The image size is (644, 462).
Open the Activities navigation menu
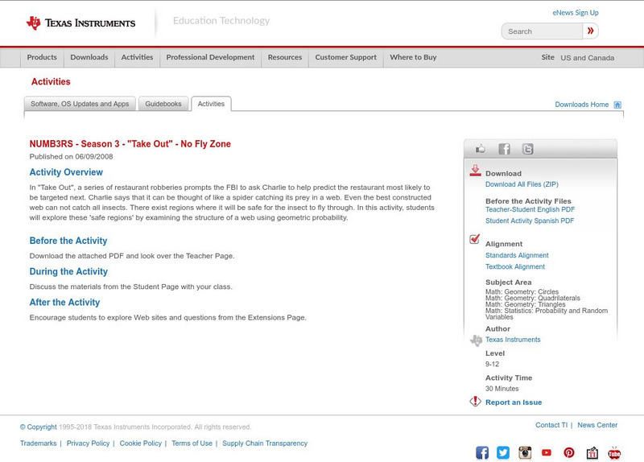tap(137, 57)
